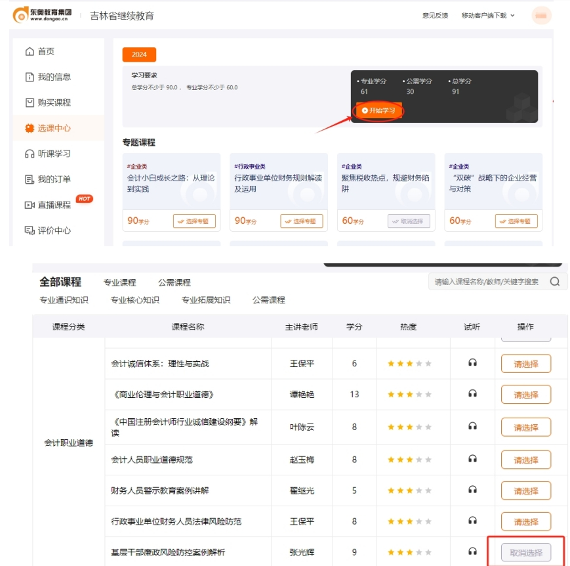
Task: Open 直播课程 via the video camera icon
Action: pyautogui.click(x=29, y=205)
